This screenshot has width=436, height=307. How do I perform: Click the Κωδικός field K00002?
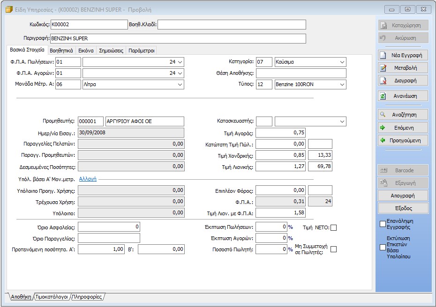coord(89,24)
